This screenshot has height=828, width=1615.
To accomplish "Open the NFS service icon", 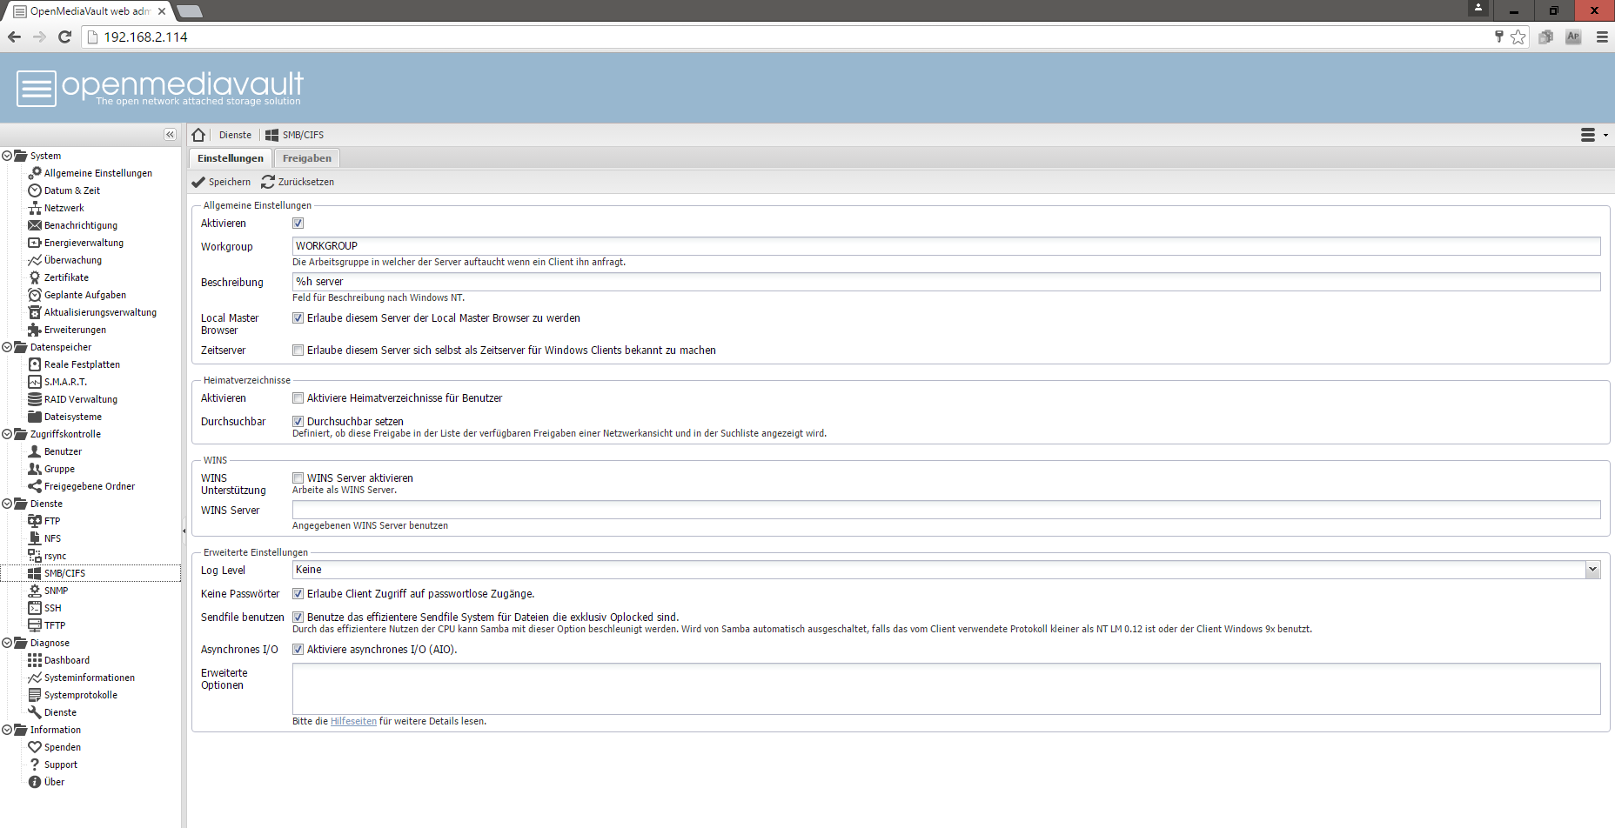I will pyautogui.click(x=35, y=538).
